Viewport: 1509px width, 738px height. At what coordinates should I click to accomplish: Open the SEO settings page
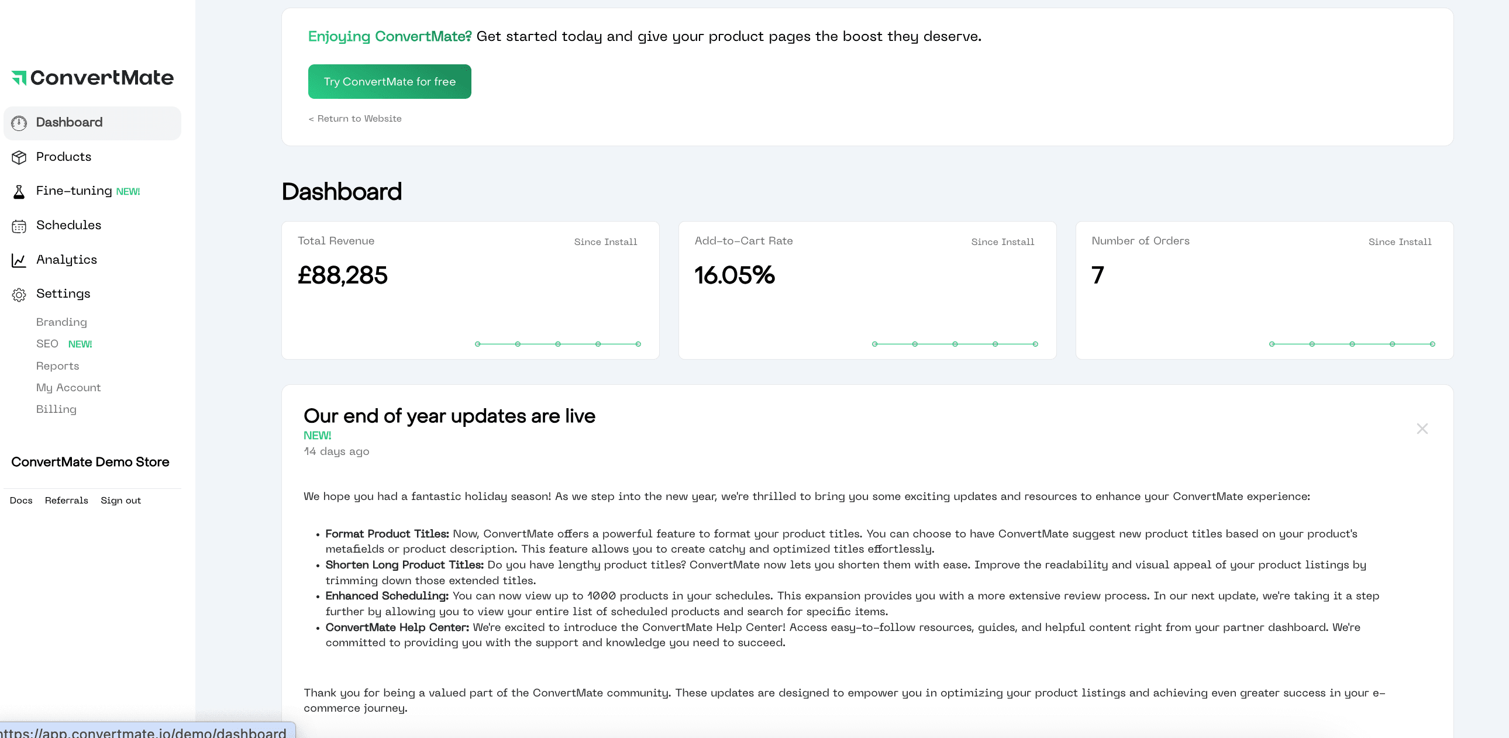click(x=47, y=344)
